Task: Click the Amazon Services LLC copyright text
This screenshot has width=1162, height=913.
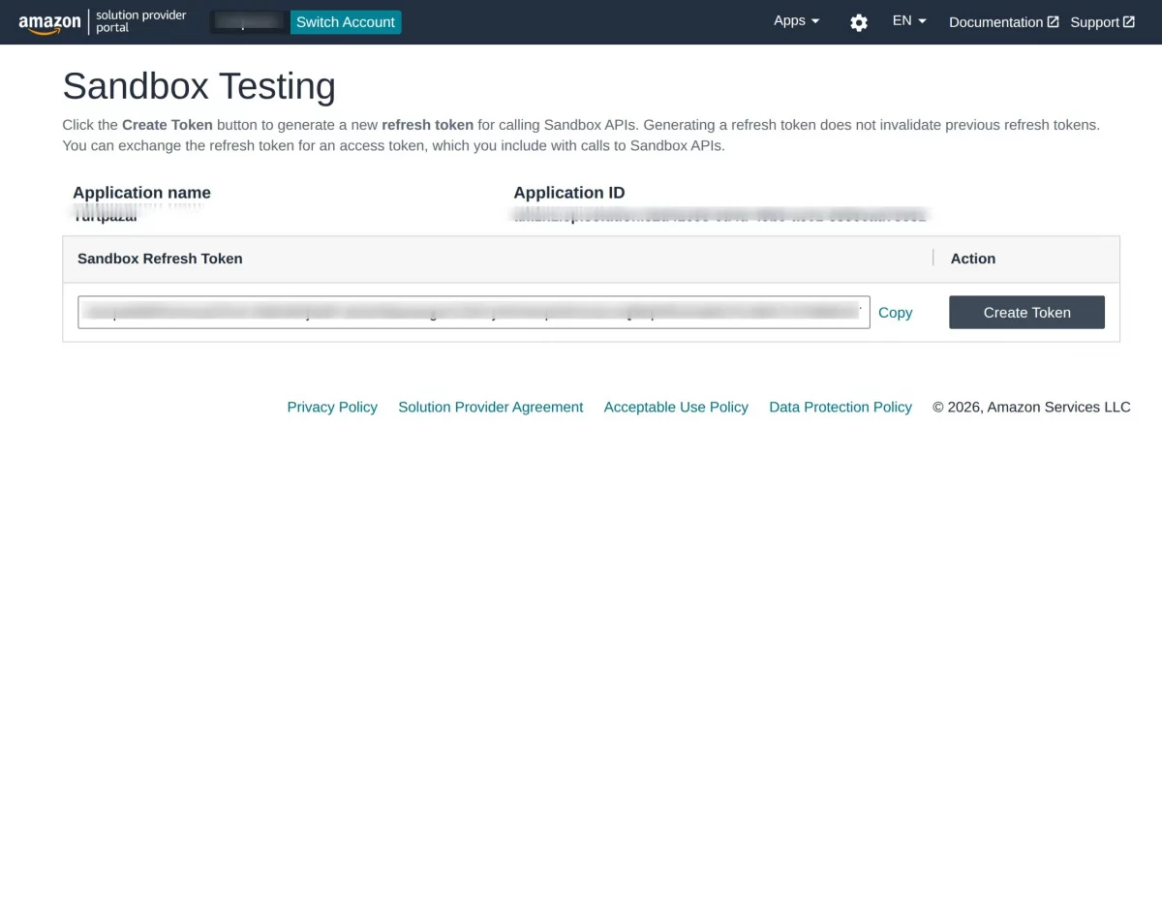Action: point(1031,407)
